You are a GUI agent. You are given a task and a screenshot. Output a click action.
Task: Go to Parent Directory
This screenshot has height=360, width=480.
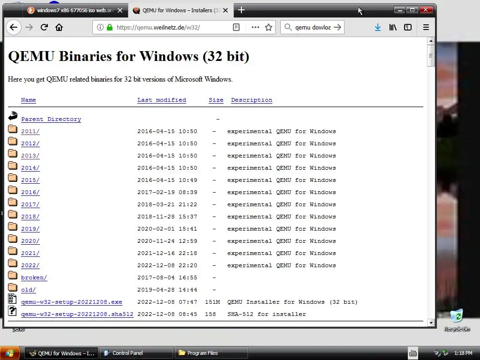(x=51, y=119)
